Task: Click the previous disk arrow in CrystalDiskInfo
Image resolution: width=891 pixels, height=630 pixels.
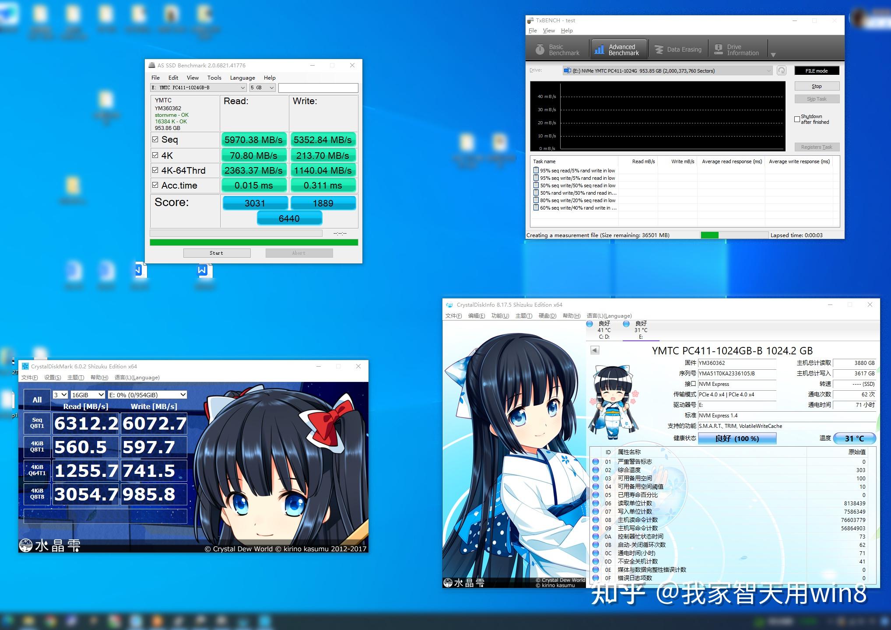Action: pyautogui.click(x=594, y=350)
